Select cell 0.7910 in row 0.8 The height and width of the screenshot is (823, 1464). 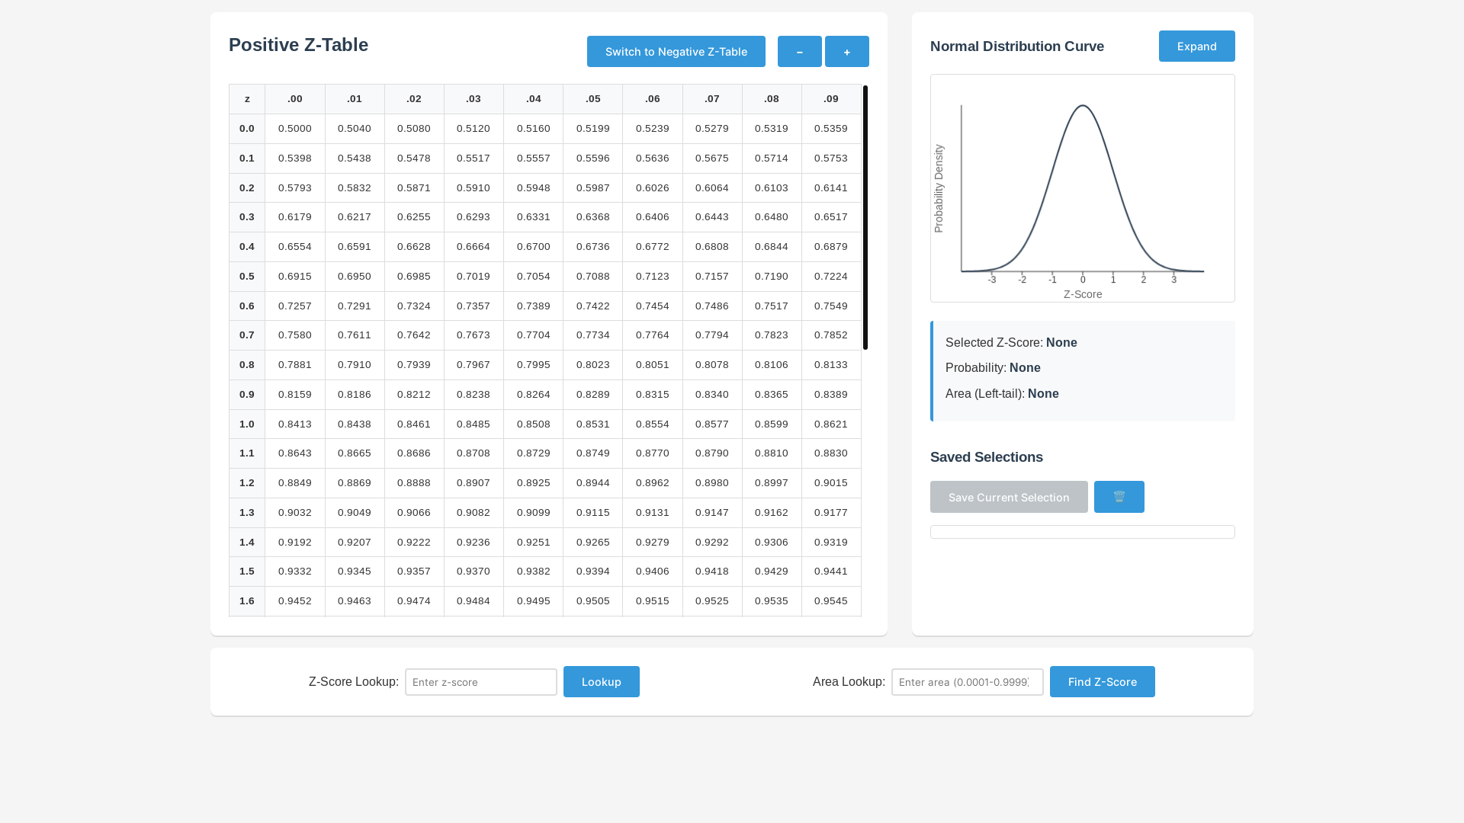[x=355, y=365]
